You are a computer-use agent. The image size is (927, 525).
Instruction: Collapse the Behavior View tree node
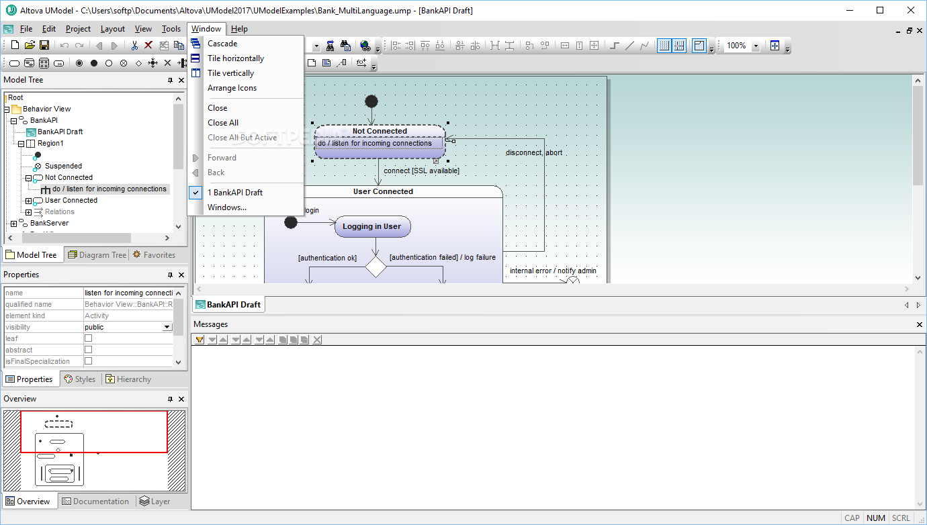(x=7, y=109)
